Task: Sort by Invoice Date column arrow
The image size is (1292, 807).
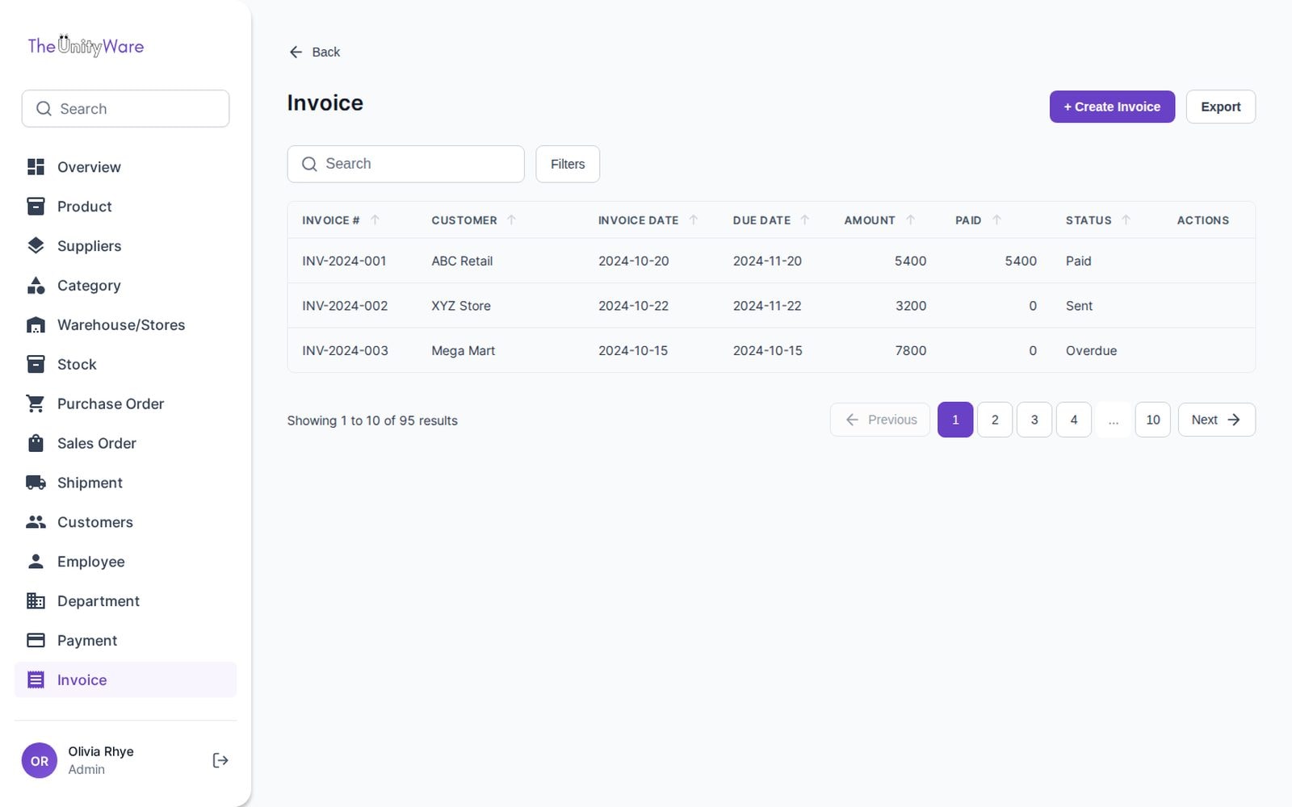Action: (693, 220)
